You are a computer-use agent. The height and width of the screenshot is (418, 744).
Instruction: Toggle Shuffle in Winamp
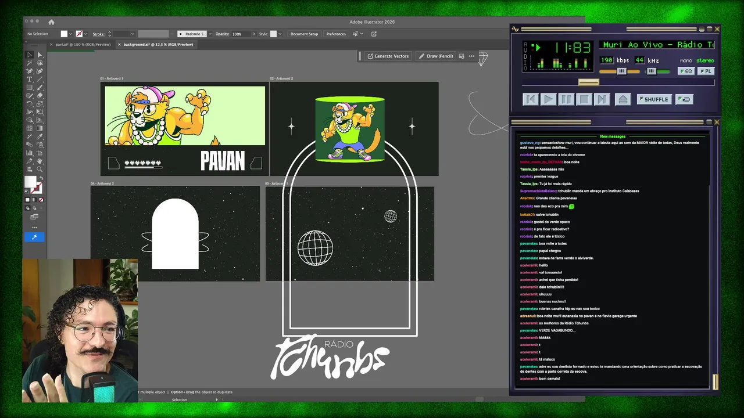pyautogui.click(x=654, y=99)
